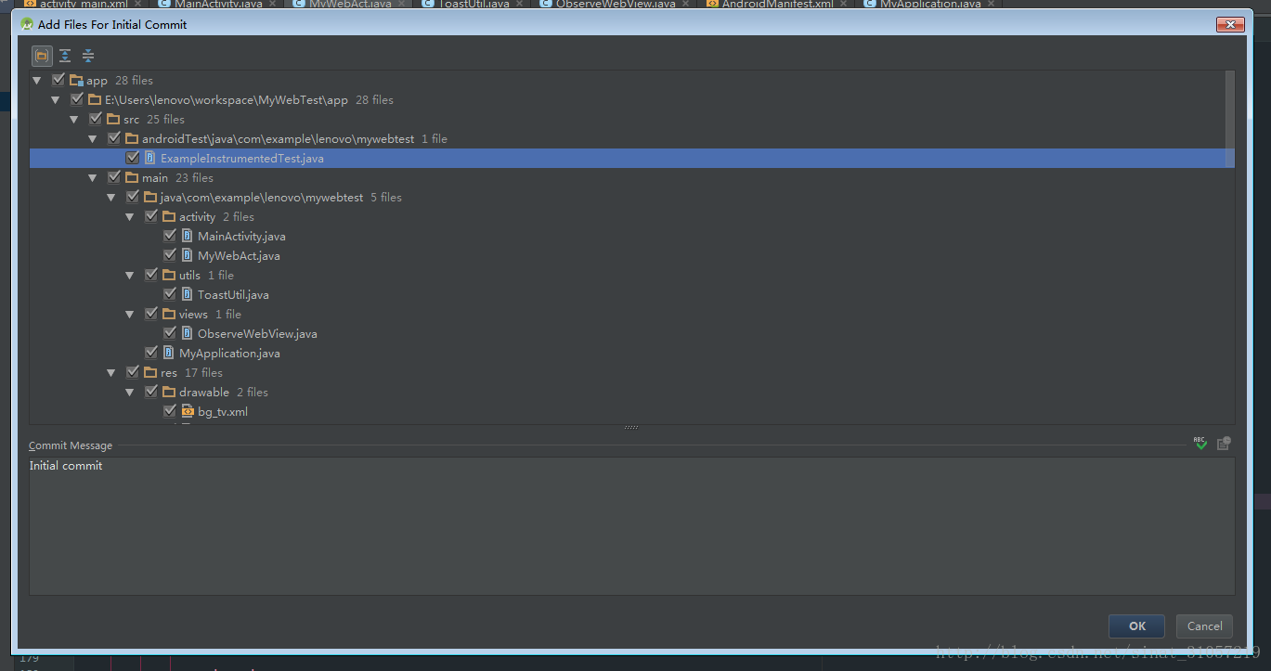1271x671 pixels.
Task: Collapse the res folder node
Action: pyautogui.click(x=111, y=373)
